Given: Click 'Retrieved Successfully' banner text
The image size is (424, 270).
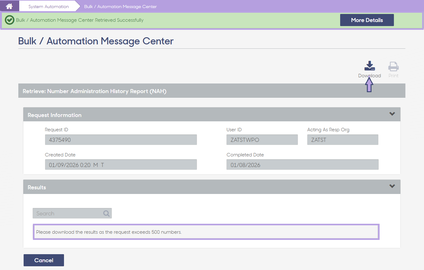Looking at the screenshot, I should click(80, 20).
